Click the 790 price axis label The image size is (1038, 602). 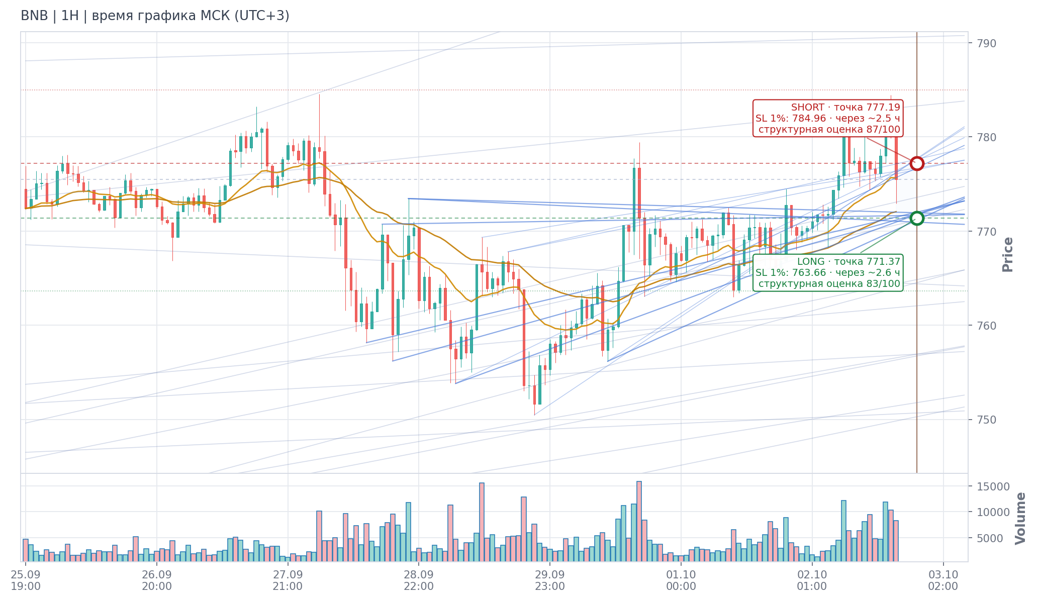(x=987, y=43)
